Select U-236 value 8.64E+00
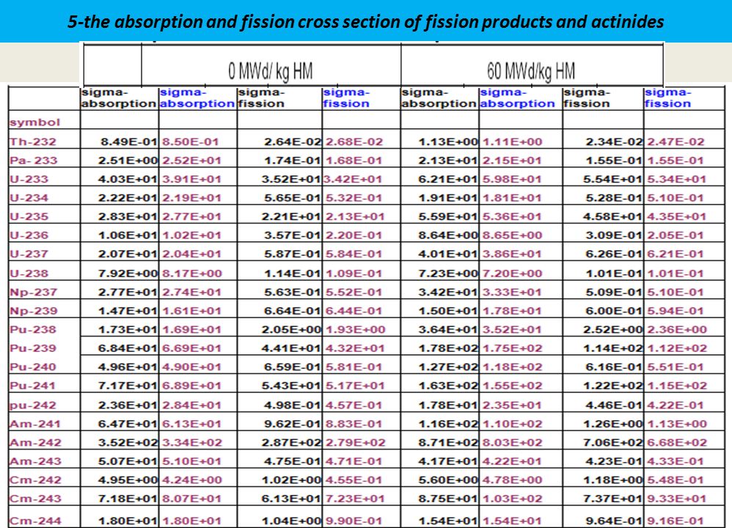This screenshot has height=528, width=732. click(448, 235)
